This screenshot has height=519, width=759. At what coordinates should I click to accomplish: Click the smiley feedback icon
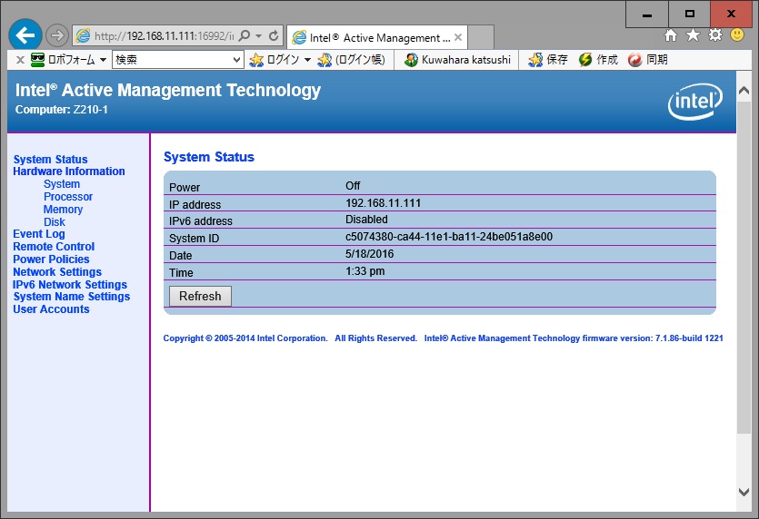[x=737, y=35]
